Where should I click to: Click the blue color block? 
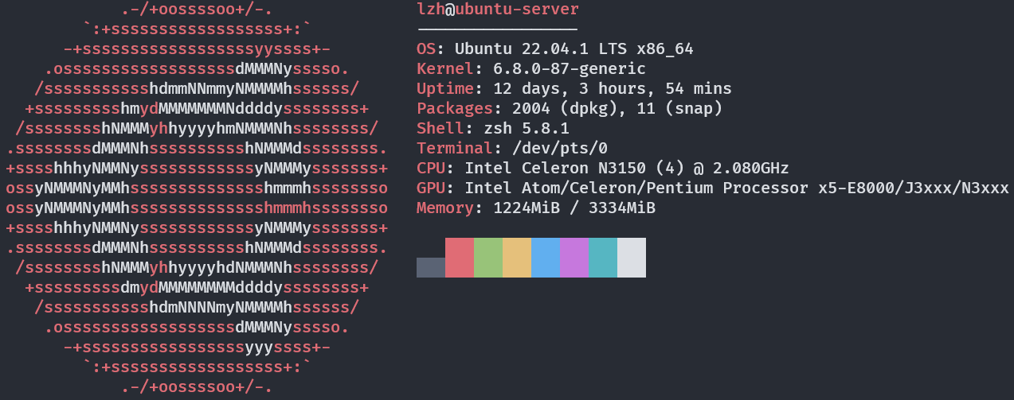pos(546,258)
